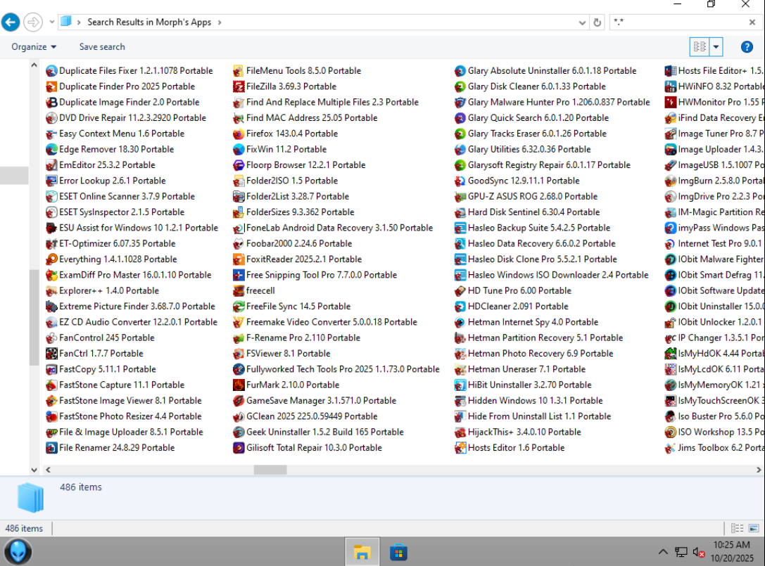
Task: Show hidden system tray icons
Action: [663, 553]
